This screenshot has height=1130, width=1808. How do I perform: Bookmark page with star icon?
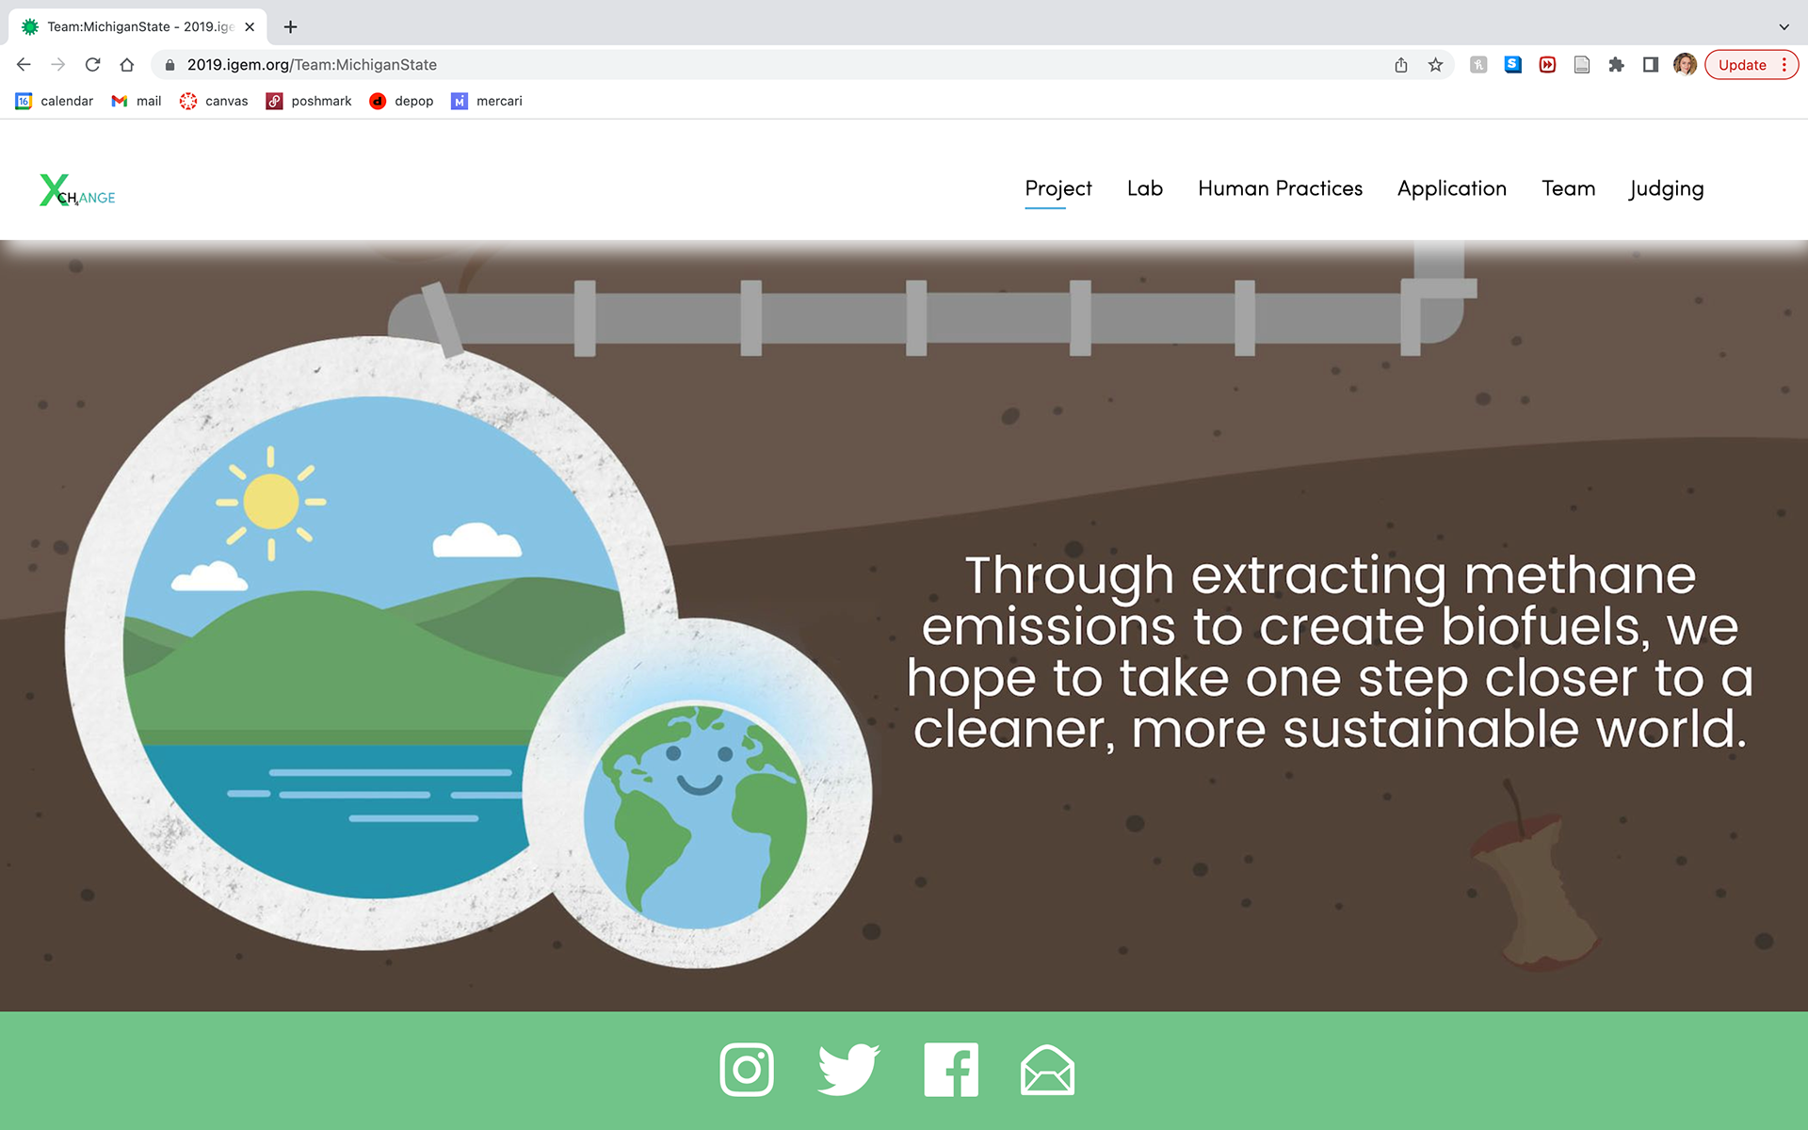1435,65
